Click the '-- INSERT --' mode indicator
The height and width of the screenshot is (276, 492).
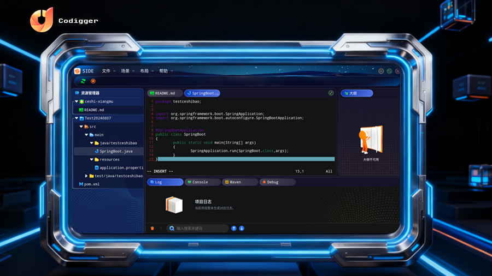tap(160, 171)
